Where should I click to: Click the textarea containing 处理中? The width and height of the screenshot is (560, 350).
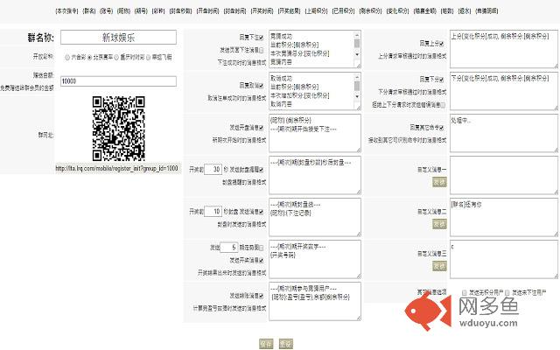[504, 133]
